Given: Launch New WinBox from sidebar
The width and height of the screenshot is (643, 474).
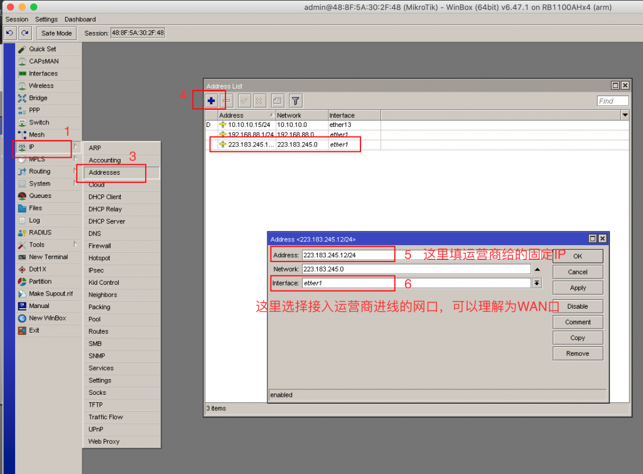Looking at the screenshot, I should tap(48, 318).
